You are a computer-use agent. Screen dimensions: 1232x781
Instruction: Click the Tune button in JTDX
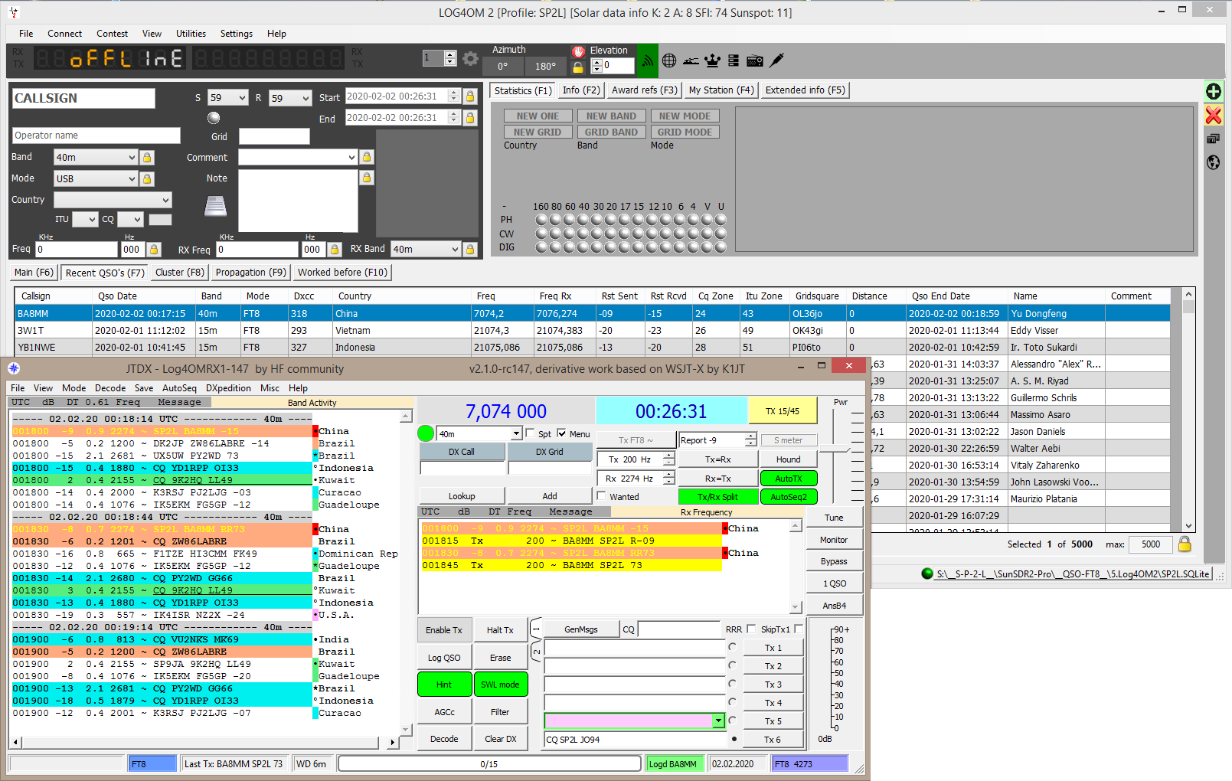[834, 518]
